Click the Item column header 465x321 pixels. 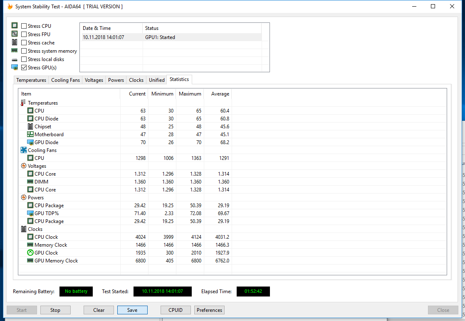click(x=69, y=93)
